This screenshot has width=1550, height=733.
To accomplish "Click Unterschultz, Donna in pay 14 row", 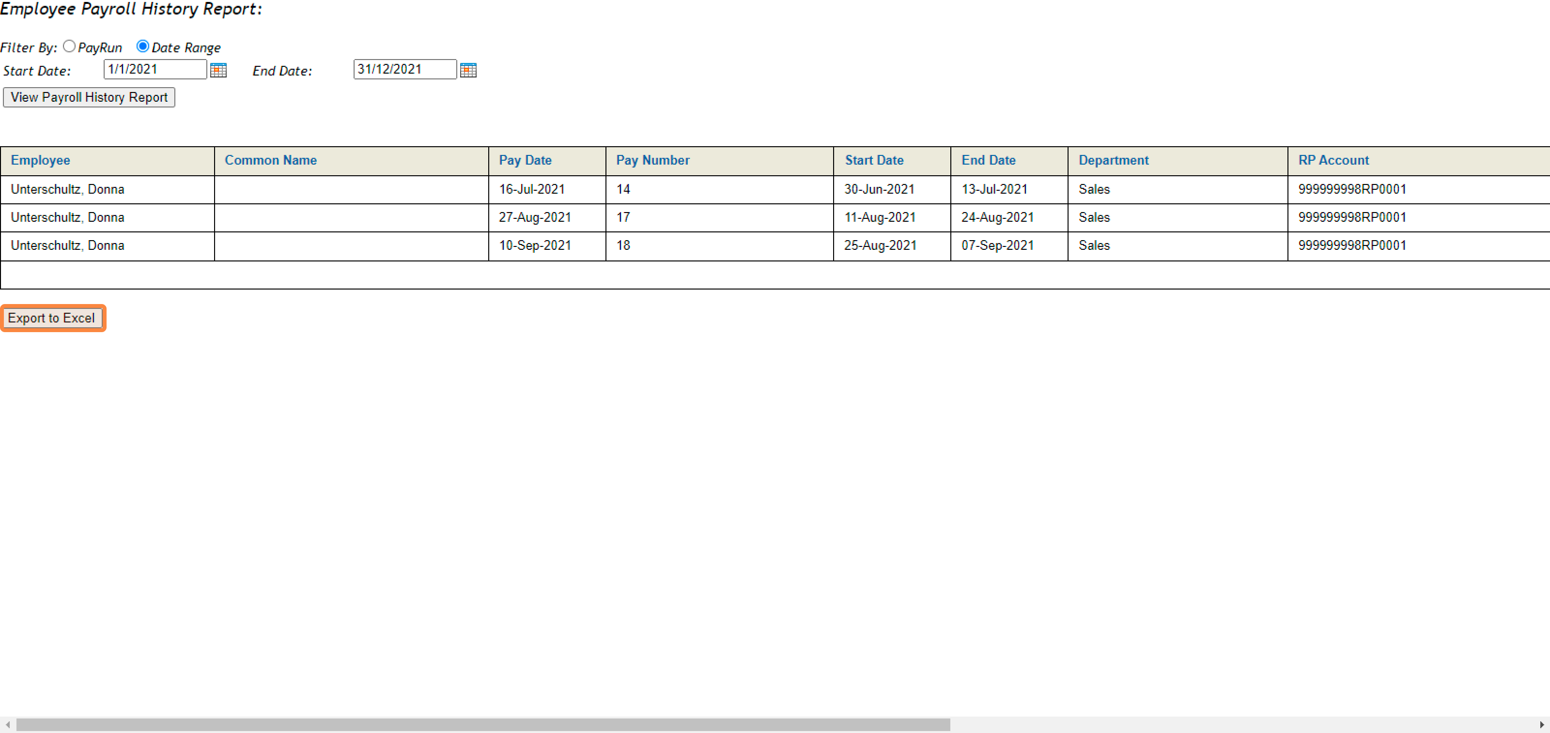I will tap(67, 189).
